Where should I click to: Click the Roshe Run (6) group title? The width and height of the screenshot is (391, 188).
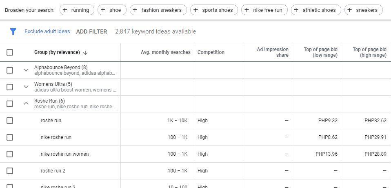(x=49, y=101)
